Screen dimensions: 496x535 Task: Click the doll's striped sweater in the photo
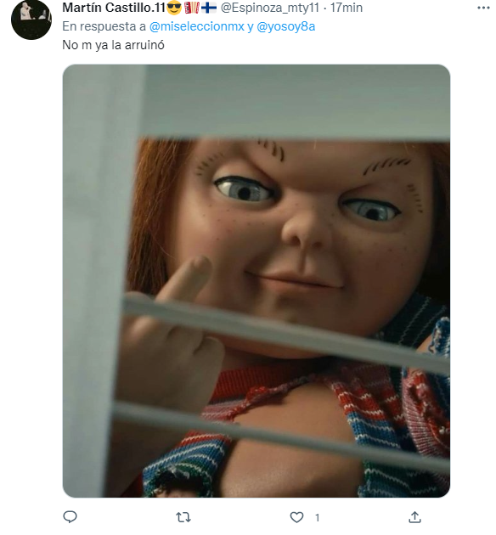375,426
